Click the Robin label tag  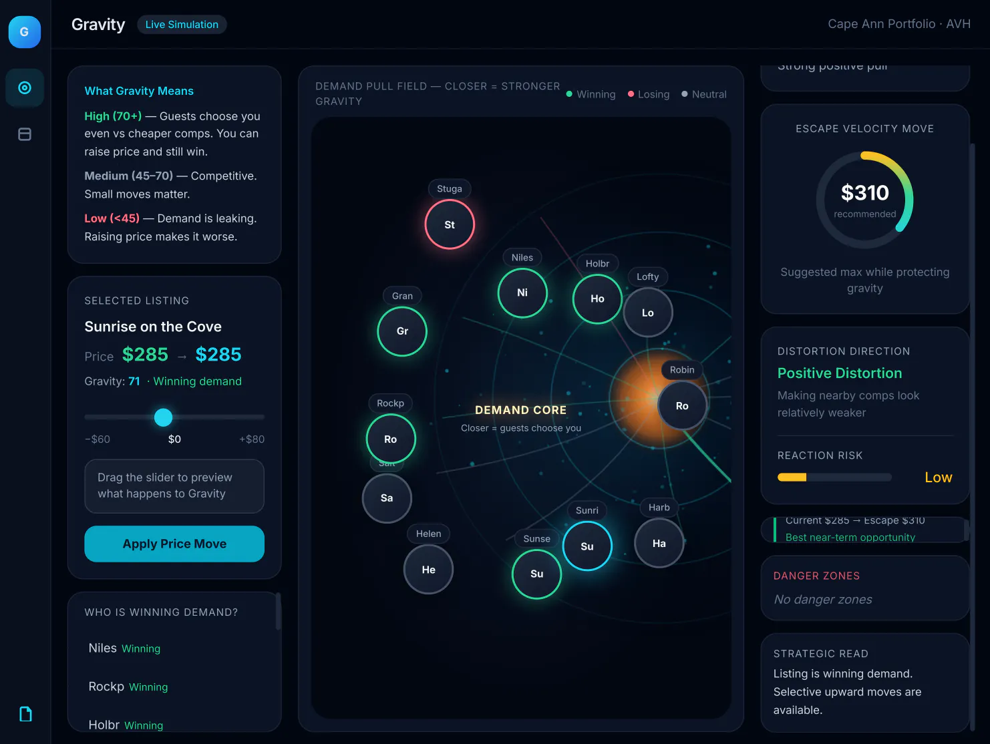pos(682,369)
